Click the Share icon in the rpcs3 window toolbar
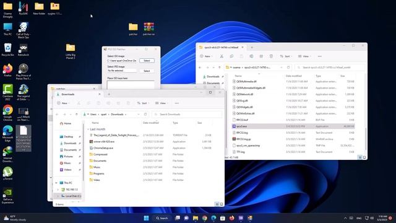Image resolution: width=396 pixels, height=223 pixels. (261, 56)
